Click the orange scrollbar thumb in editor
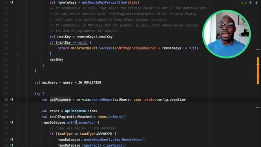 point(258,71)
